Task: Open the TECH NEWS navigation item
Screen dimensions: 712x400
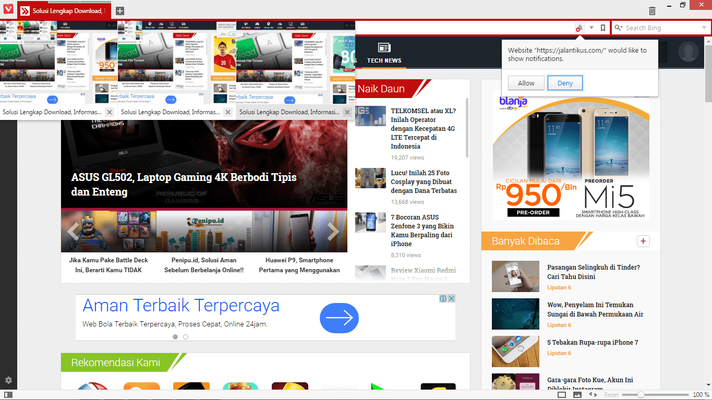Action: pyautogui.click(x=384, y=54)
